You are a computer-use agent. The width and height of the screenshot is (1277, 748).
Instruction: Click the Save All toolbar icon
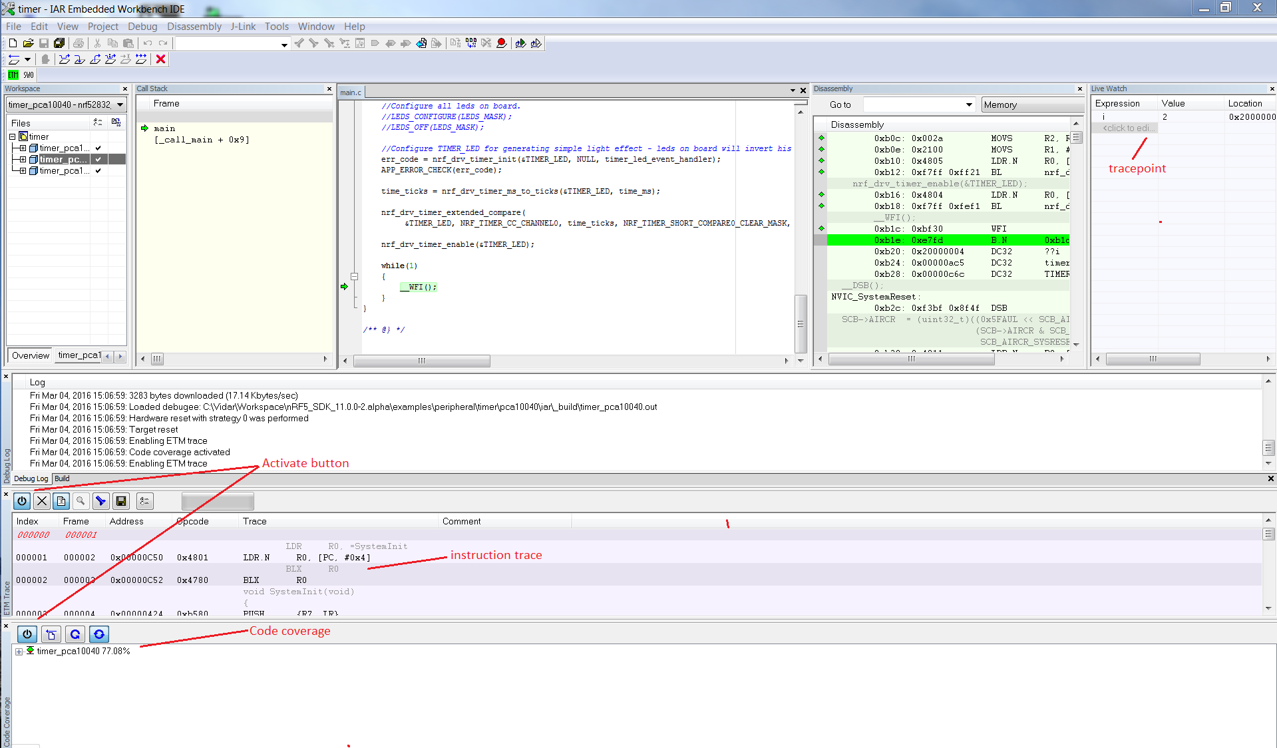tap(59, 43)
